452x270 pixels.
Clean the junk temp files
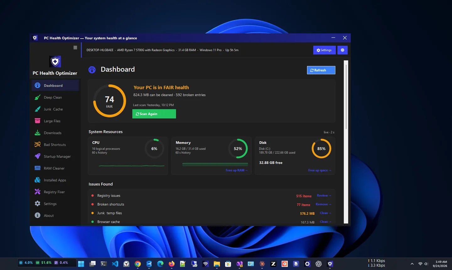click(x=326, y=213)
